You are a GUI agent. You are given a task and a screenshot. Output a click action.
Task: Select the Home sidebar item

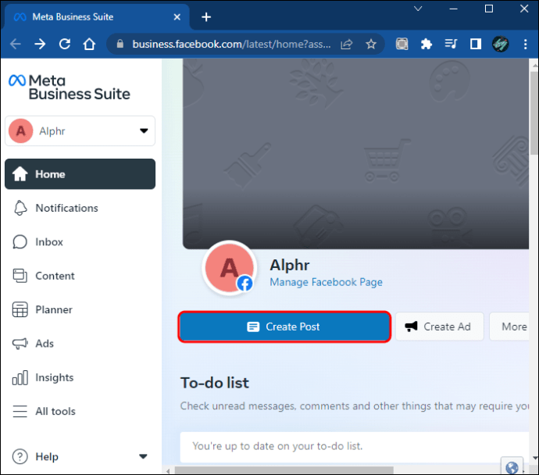80,174
